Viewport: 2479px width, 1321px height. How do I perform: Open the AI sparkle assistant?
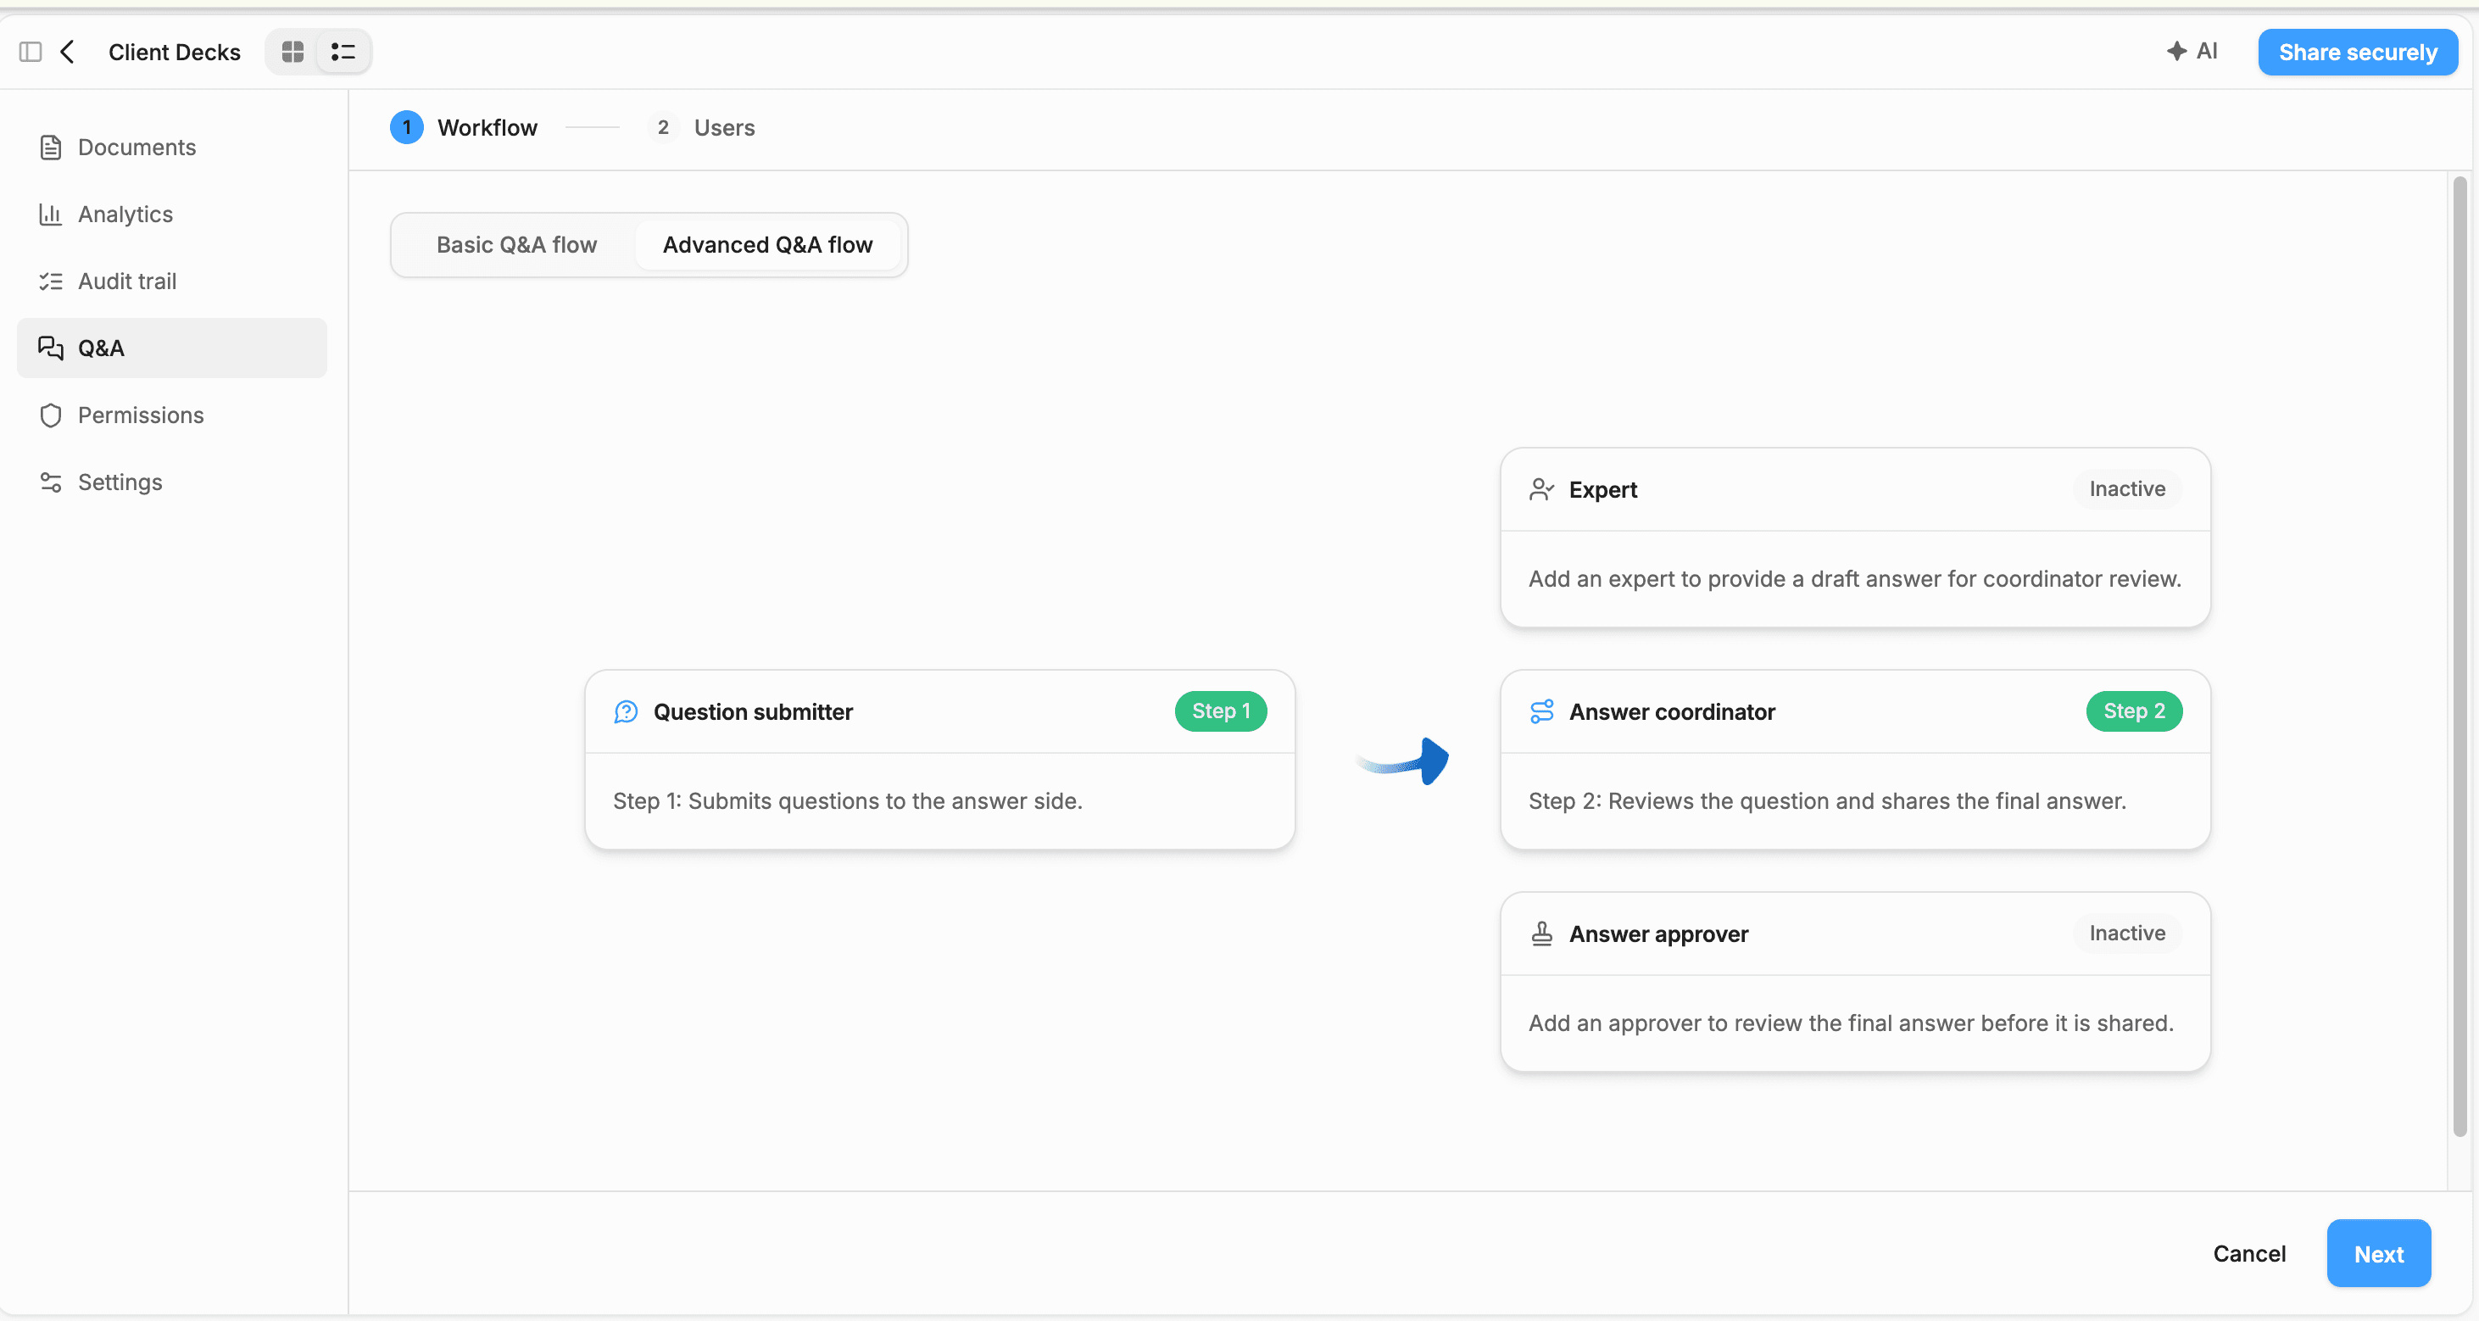point(2192,52)
